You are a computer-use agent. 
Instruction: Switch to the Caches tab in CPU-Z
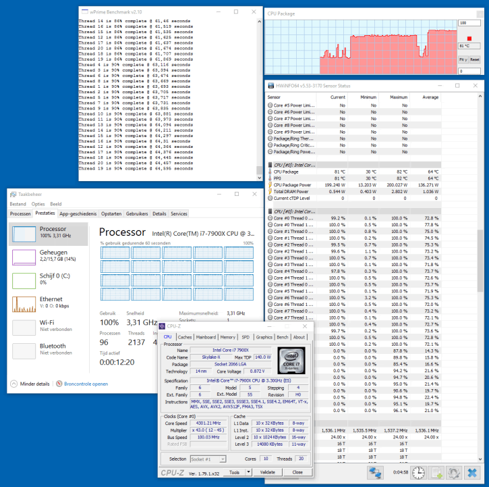point(185,337)
